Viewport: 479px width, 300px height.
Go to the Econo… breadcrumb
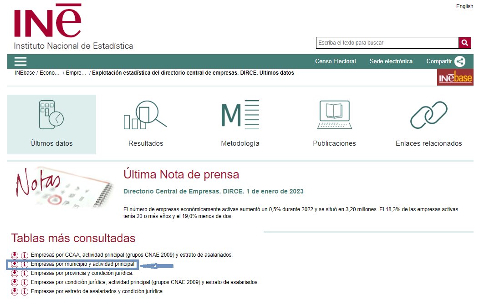coord(50,73)
